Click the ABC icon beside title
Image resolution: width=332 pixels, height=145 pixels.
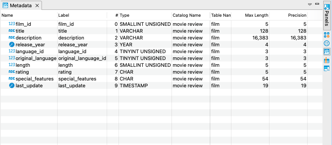tap(12, 31)
